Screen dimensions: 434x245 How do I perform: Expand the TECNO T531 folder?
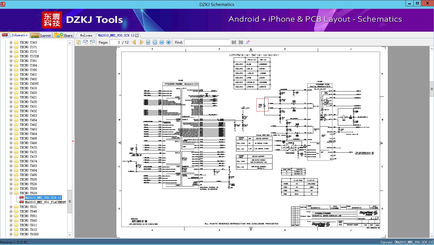click(11, 207)
